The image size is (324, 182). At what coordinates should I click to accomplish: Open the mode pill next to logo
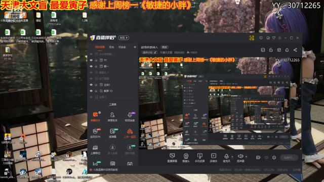(x=124, y=38)
